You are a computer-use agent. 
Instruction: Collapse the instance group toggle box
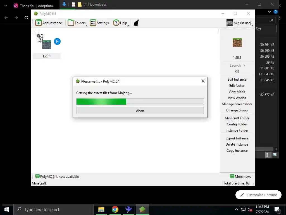(x=37, y=33)
